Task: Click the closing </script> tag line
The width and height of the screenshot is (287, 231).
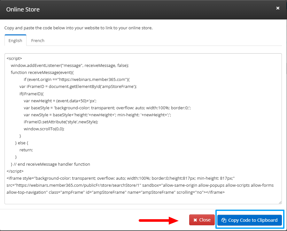Action: coord(15,171)
